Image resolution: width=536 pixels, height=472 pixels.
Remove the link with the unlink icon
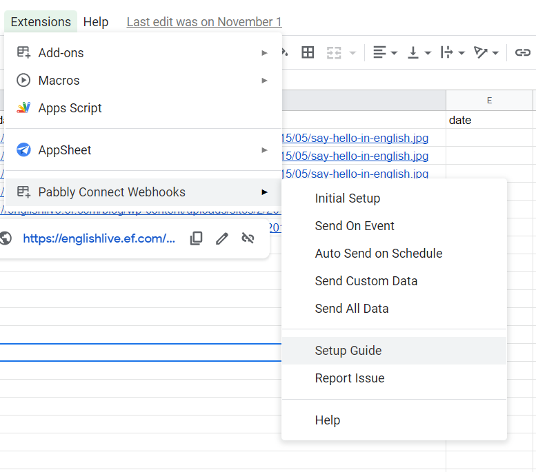(x=248, y=238)
